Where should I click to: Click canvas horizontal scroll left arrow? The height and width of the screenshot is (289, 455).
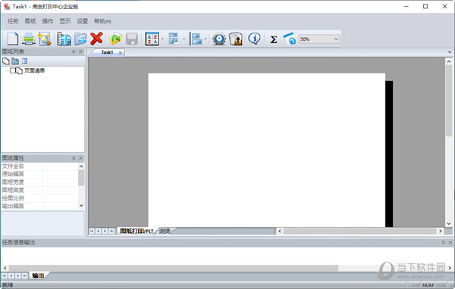pyautogui.click(x=280, y=231)
